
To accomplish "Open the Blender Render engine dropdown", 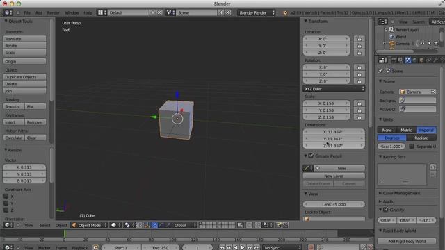I will pyautogui.click(x=257, y=12).
